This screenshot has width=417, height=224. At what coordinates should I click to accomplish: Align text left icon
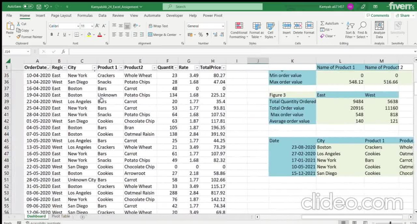coord(114,35)
